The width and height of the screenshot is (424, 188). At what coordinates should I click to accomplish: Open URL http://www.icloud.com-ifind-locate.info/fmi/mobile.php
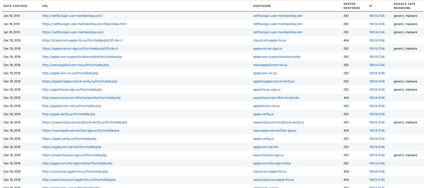82,98
